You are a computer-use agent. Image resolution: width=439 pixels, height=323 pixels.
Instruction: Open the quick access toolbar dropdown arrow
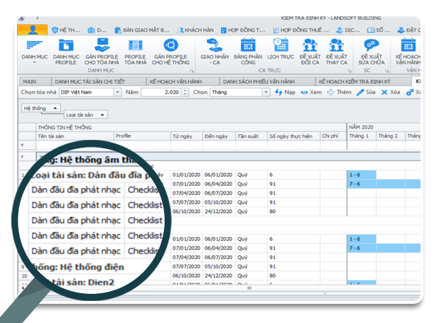tap(37, 18)
